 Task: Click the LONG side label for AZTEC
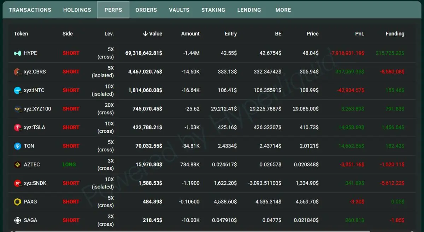(69, 164)
